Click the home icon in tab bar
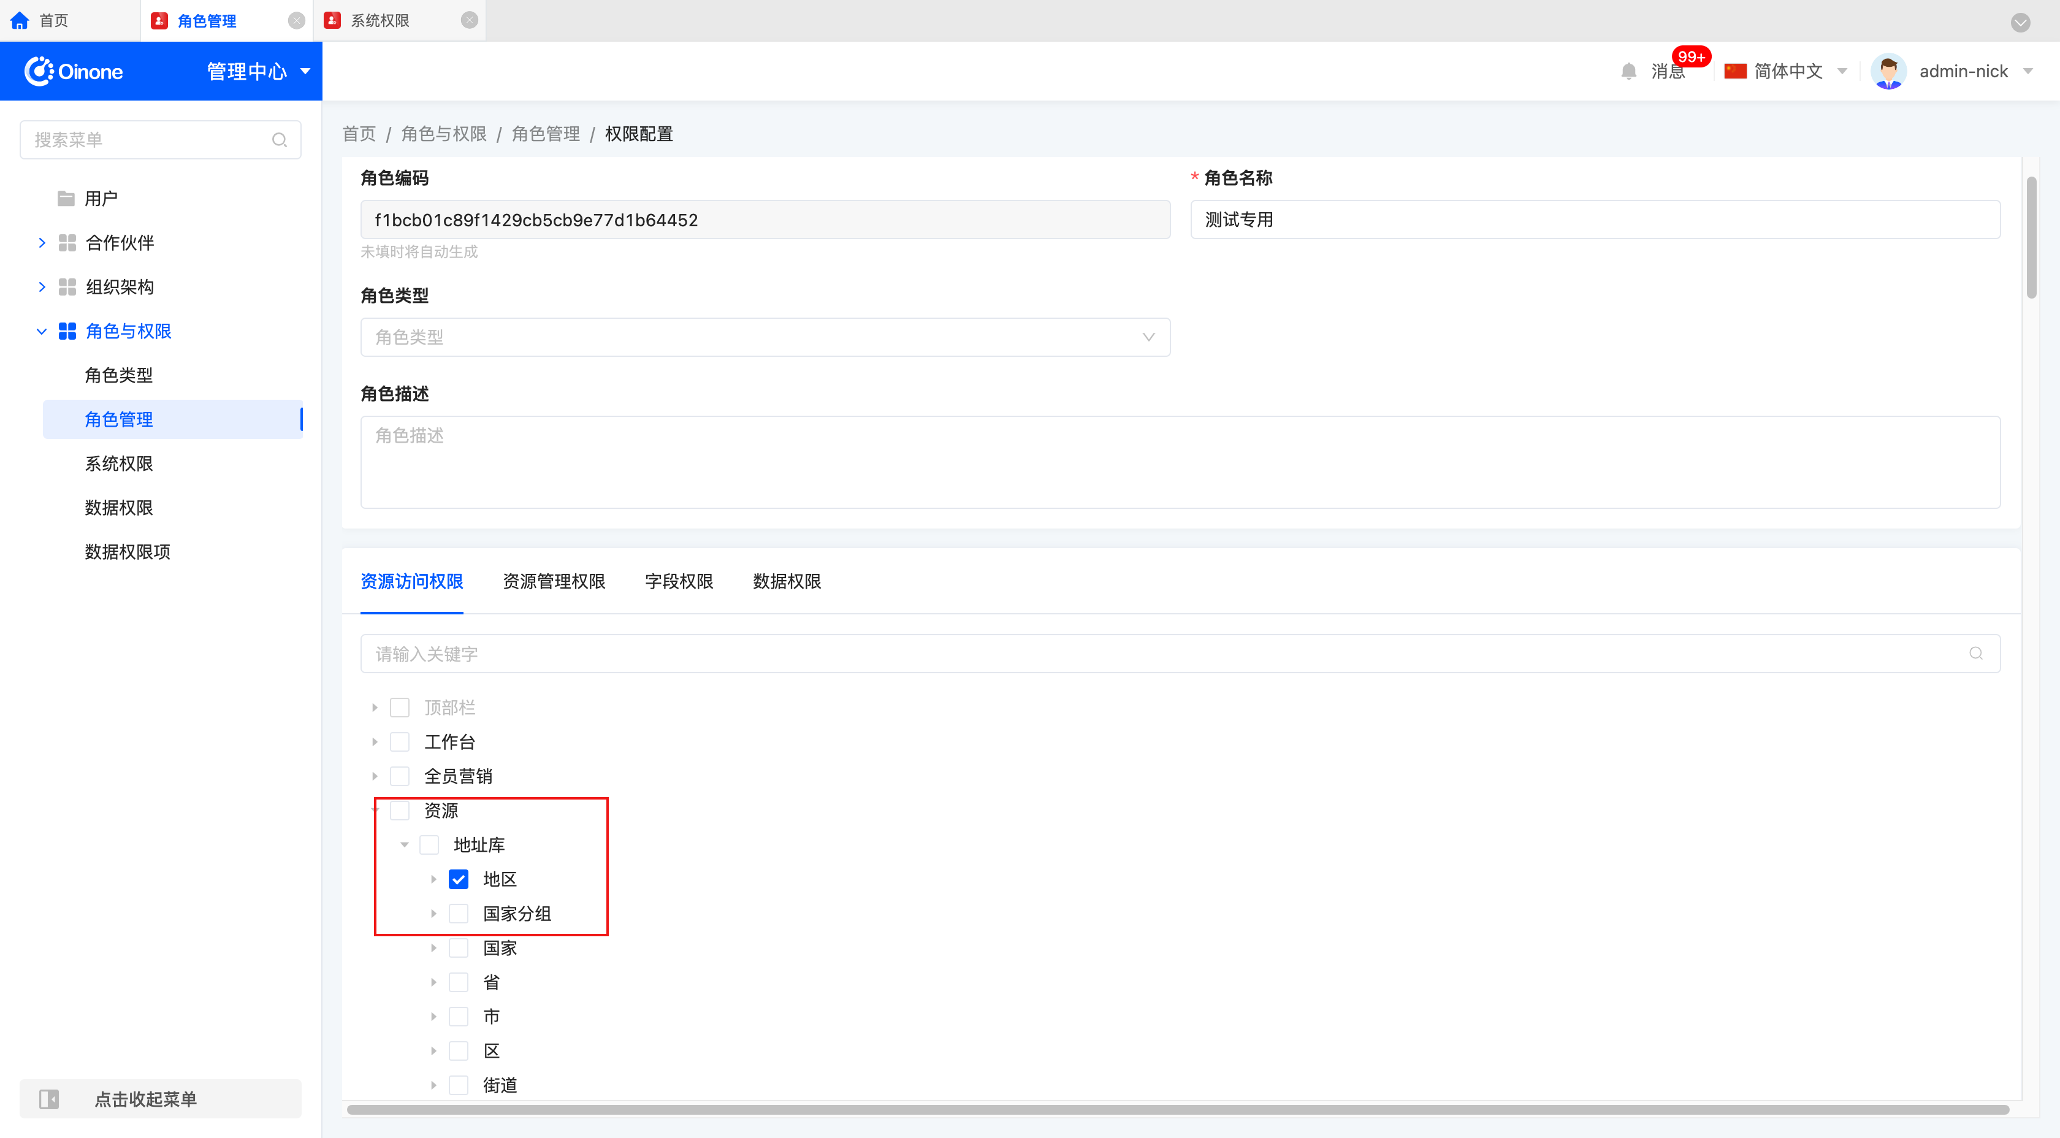The height and width of the screenshot is (1138, 2060). click(x=20, y=21)
